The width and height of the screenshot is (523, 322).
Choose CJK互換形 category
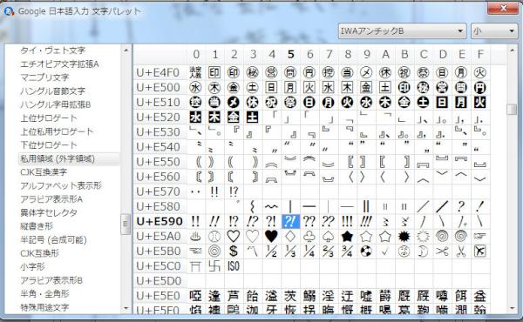click(x=40, y=253)
